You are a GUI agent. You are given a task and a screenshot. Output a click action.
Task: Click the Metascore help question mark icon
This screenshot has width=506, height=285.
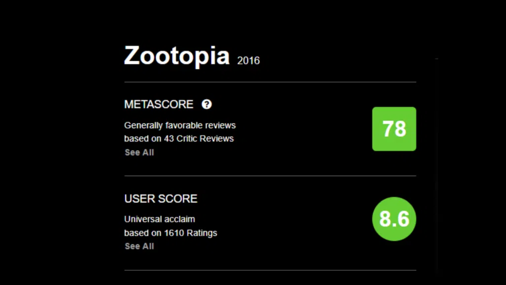207,104
